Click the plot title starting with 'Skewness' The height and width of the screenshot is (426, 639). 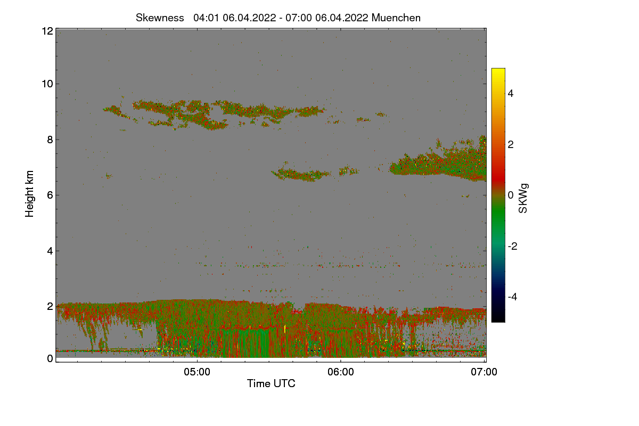point(278,18)
